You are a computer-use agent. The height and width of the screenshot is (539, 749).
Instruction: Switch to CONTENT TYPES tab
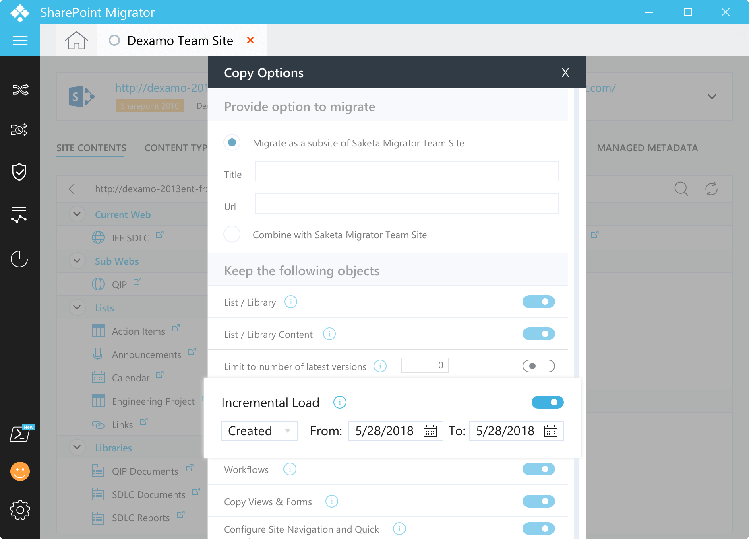pos(176,148)
